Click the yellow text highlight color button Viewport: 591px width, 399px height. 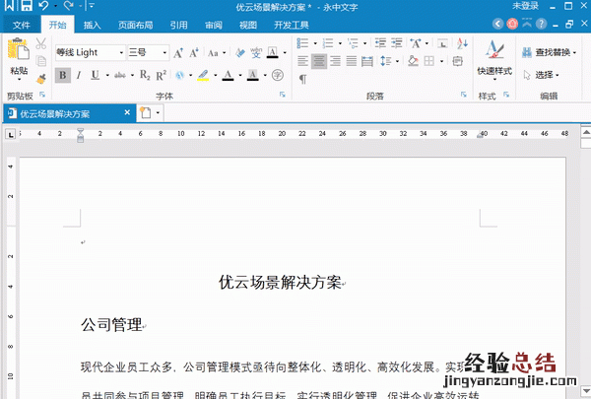pos(203,75)
